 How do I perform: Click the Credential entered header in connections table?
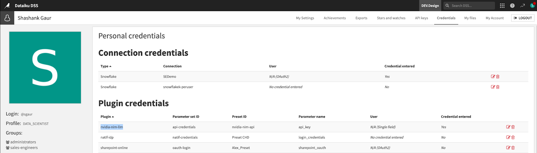399,66
